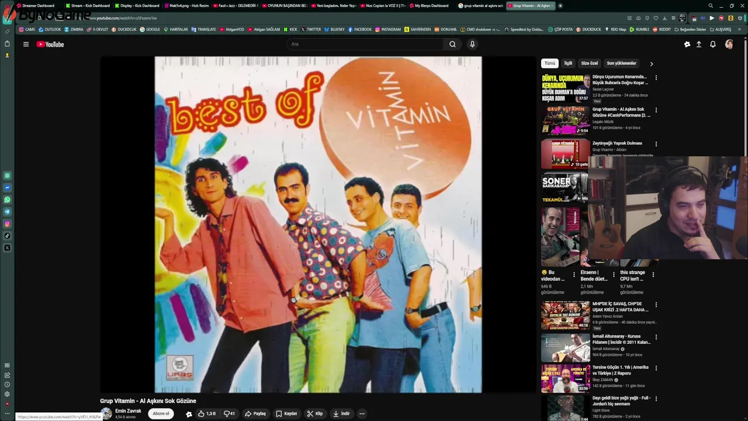Open more actions ellipsis under the video
The image size is (748, 421).
362,413
